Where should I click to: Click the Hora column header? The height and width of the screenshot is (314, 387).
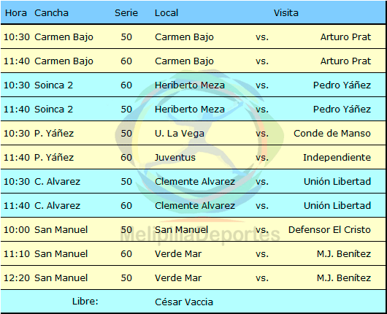[16, 13]
